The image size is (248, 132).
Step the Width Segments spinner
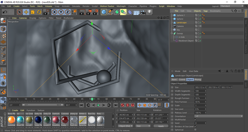205,91
